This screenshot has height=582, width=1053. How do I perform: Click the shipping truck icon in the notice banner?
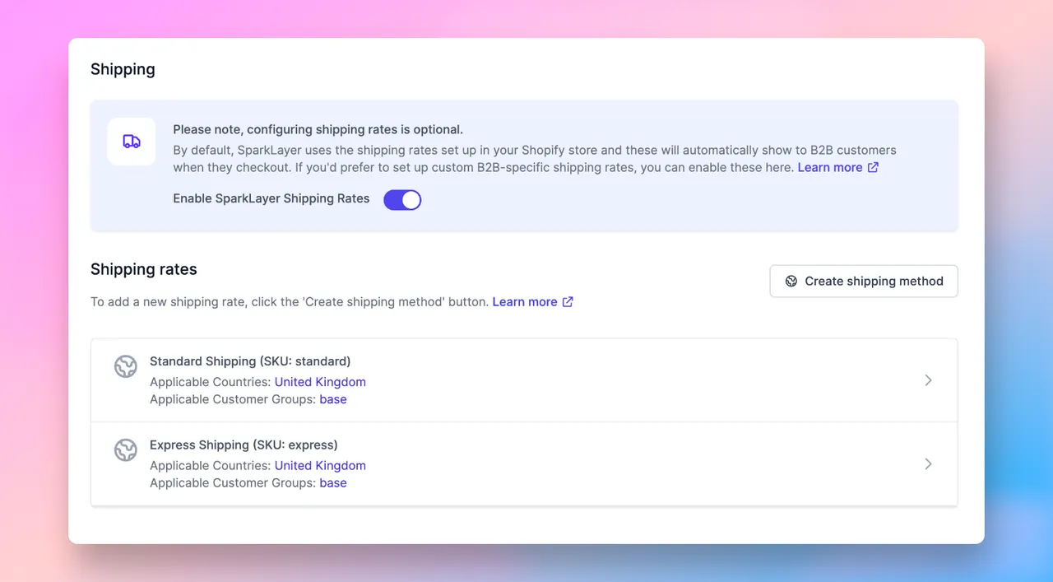(x=131, y=142)
